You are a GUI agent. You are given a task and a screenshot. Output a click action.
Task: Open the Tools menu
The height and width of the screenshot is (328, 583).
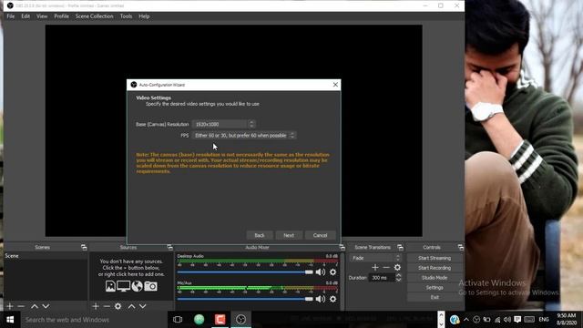(126, 16)
